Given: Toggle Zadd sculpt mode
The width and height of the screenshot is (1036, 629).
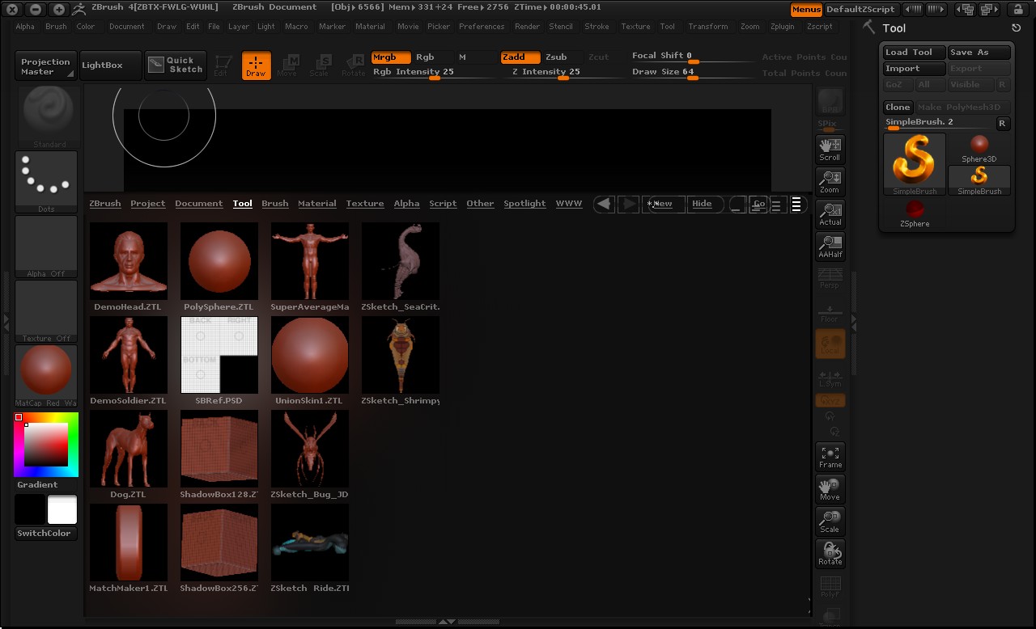Looking at the screenshot, I should click(x=520, y=57).
